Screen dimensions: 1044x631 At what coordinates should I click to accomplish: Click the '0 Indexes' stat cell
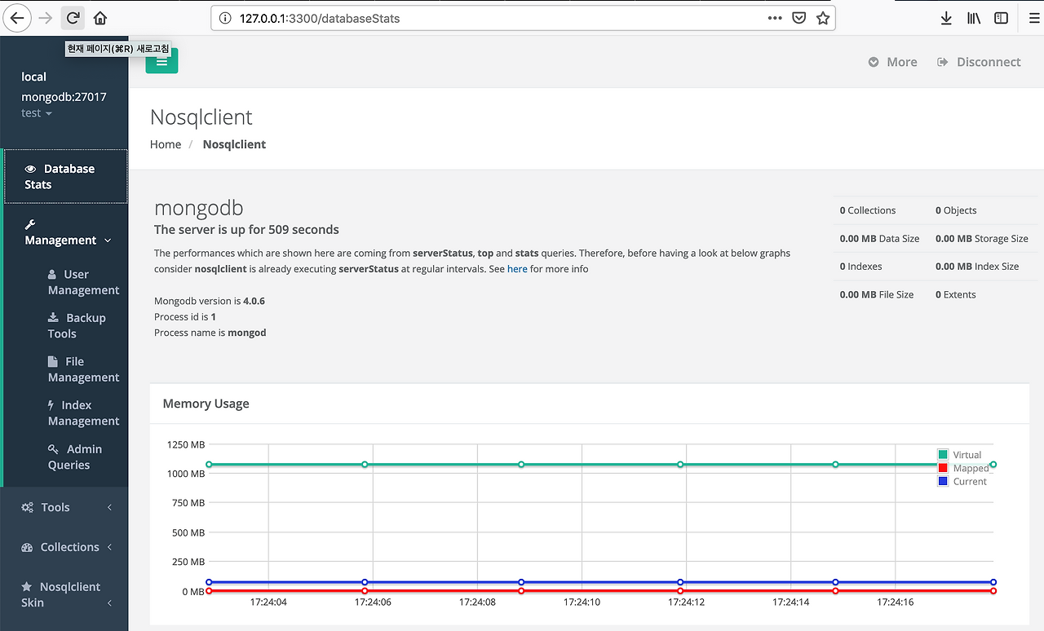pos(861,267)
